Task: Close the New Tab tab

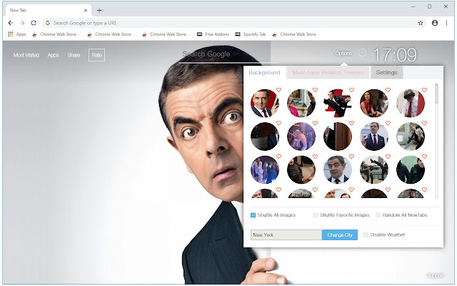Action: click(x=86, y=11)
